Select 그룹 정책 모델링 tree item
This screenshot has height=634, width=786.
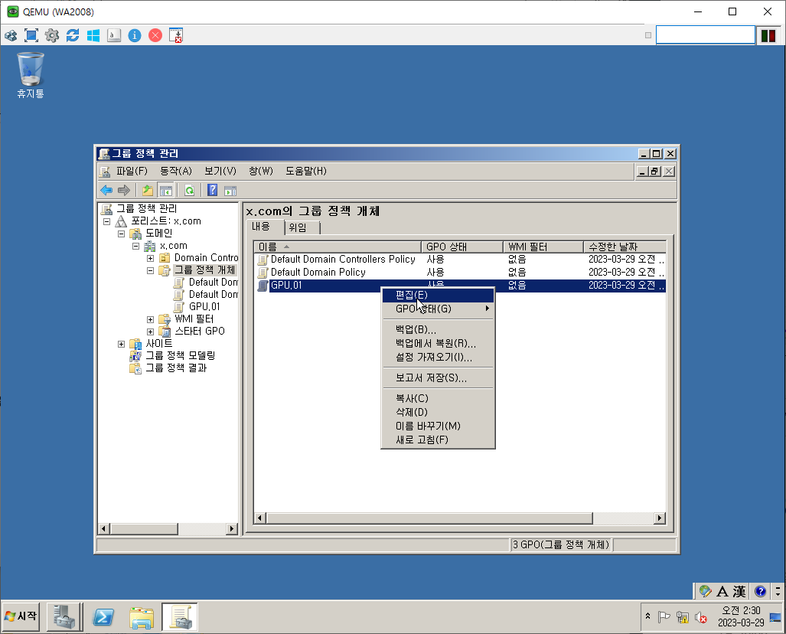click(180, 355)
